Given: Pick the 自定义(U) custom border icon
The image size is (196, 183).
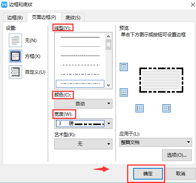Looking at the screenshot, I should coord(15,72).
